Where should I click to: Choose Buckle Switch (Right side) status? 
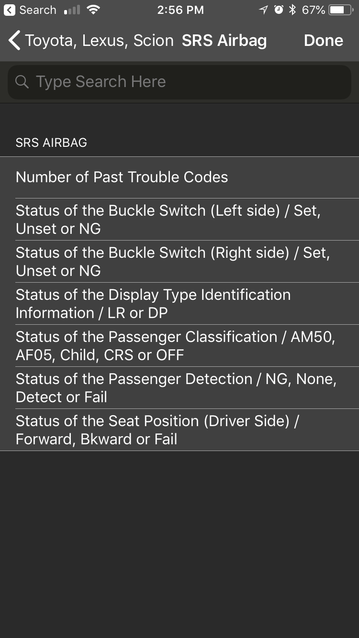179,262
